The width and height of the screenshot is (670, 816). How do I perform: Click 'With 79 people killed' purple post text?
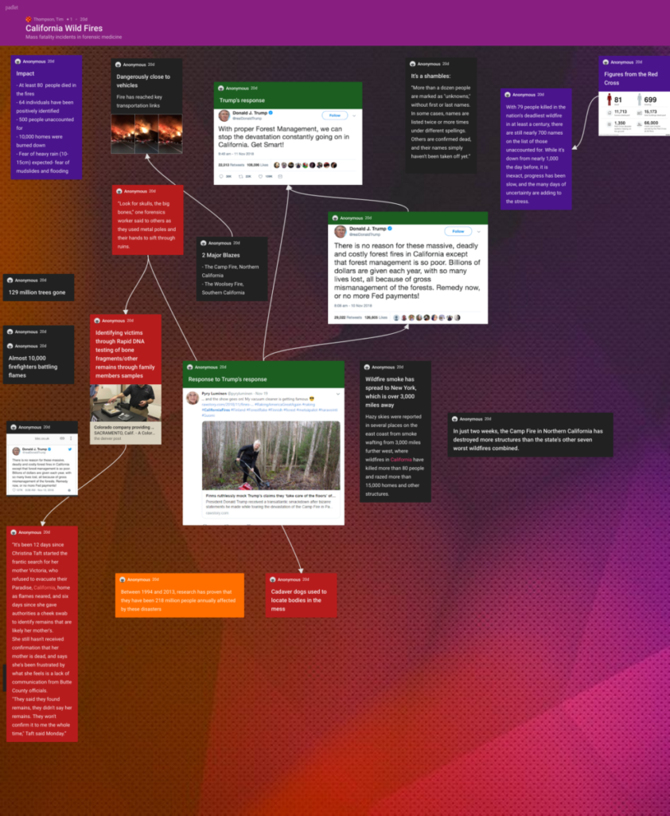[x=536, y=154]
